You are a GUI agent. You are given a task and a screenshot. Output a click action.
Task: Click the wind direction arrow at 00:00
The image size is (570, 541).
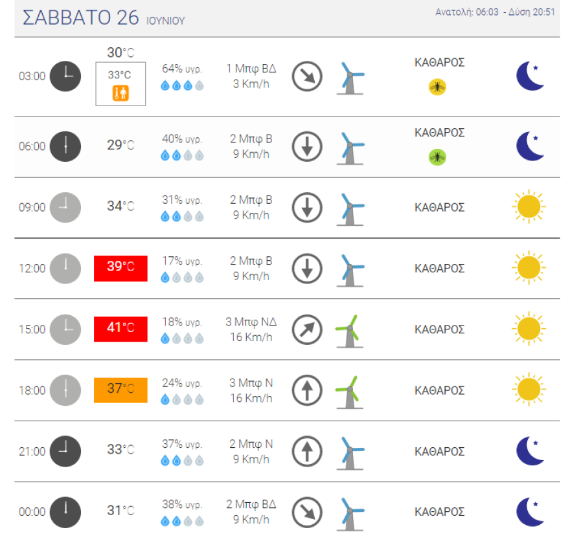tap(307, 513)
